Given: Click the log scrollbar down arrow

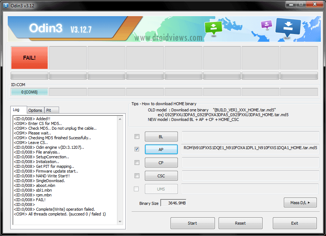Looking at the screenshot, I should click(120, 222).
